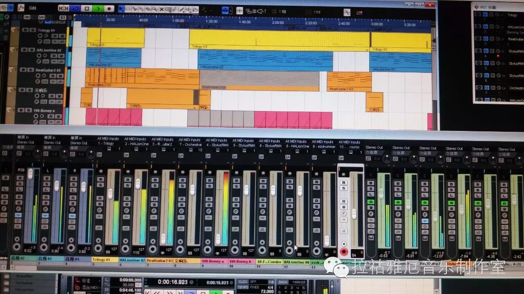Viewport: 524px width, 294px height.
Task: Pick the Split scissors tool
Action: pyautogui.click(x=135, y=9)
